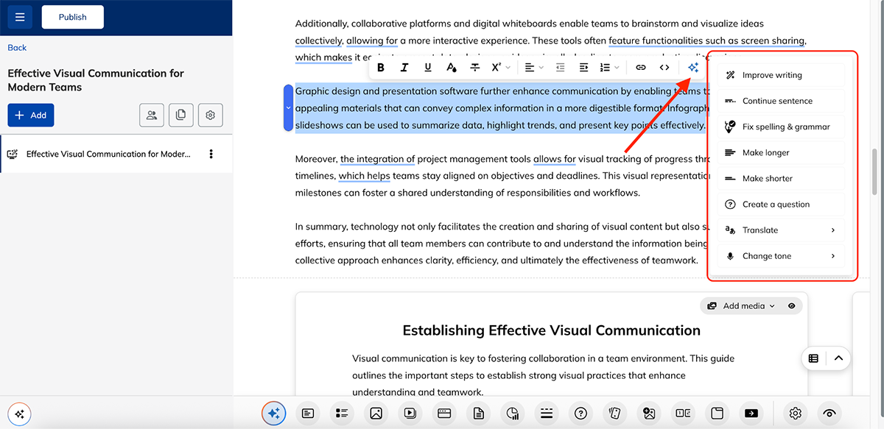Click the image block icon in bottom toolbar

(x=376, y=414)
